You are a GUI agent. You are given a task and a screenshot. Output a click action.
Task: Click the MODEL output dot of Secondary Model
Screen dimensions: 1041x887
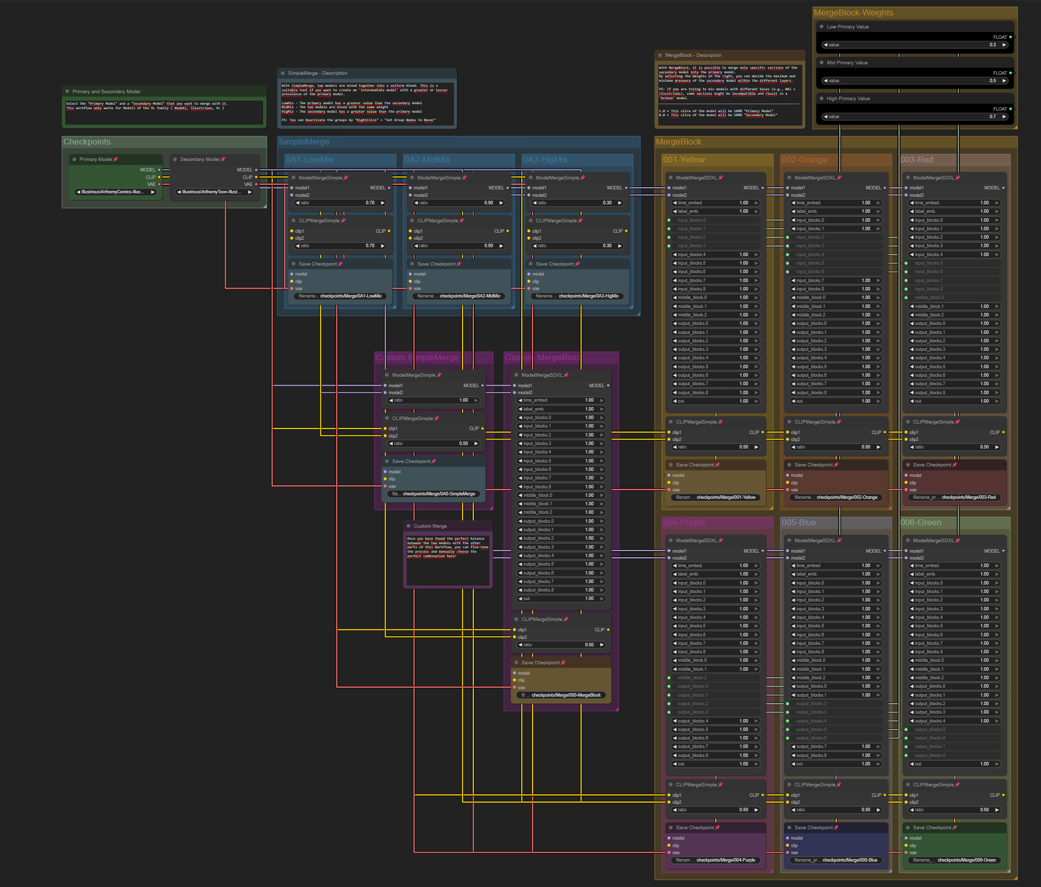256,170
